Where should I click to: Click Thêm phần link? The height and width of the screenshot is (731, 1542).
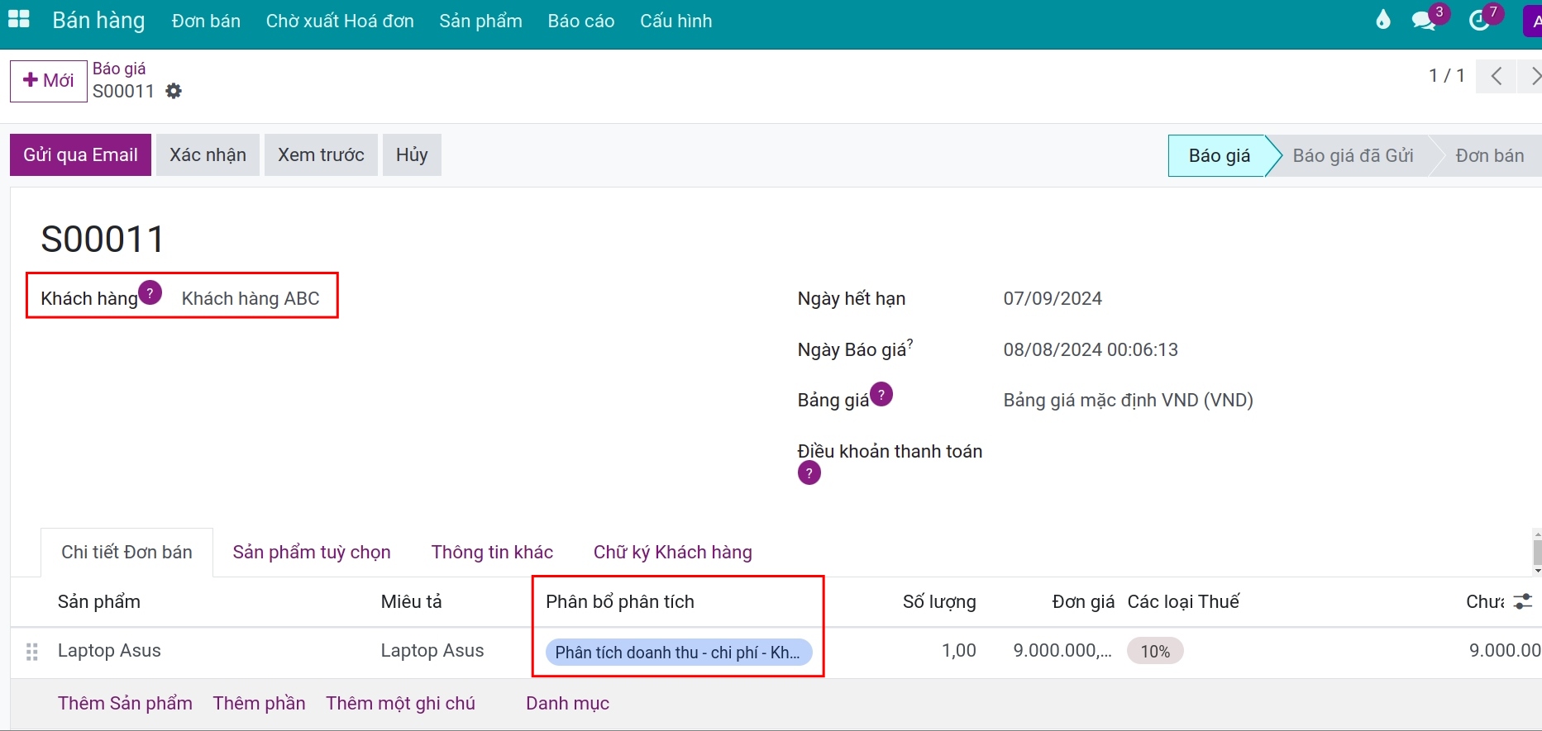click(259, 703)
